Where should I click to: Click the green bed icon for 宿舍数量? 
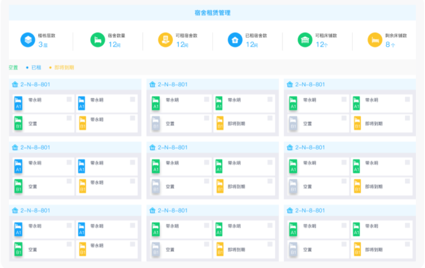click(98, 40)
